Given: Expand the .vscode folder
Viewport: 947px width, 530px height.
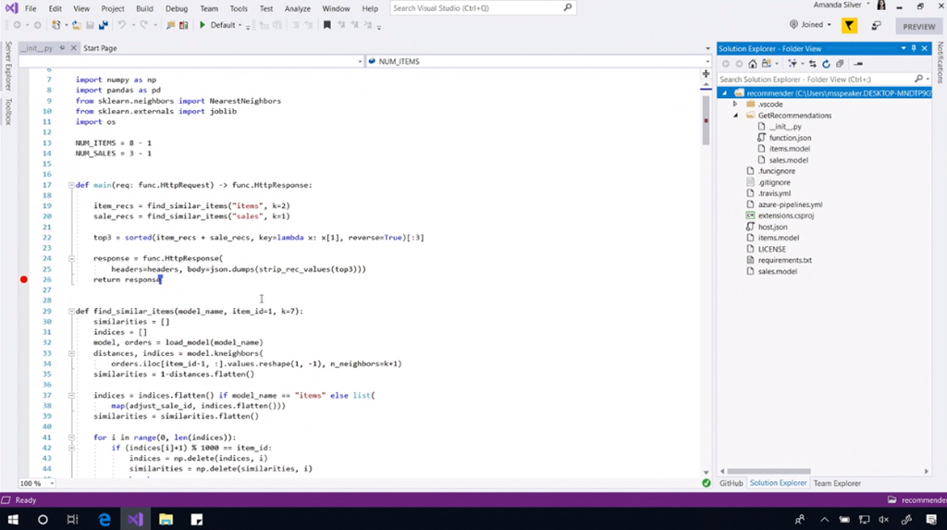Looking at the screenshot, I should (736, 105).
